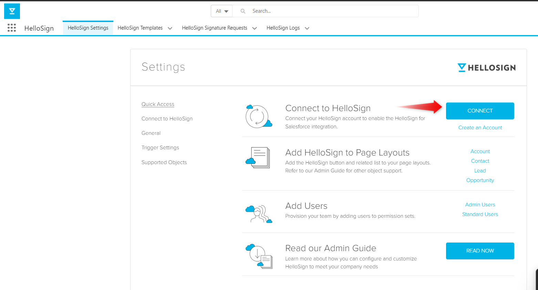
Task: Click the HelloSign logo on the Settings panel
Action: [x=486, y=67]
